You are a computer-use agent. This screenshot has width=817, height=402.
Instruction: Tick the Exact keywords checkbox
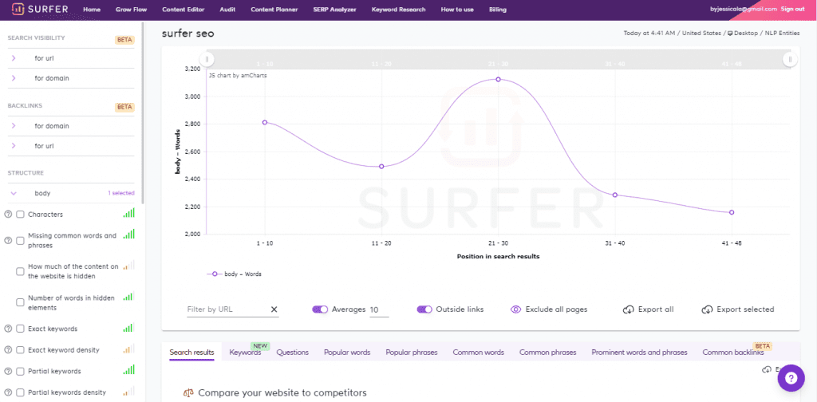pyautogui.click(x=20, y=329)
